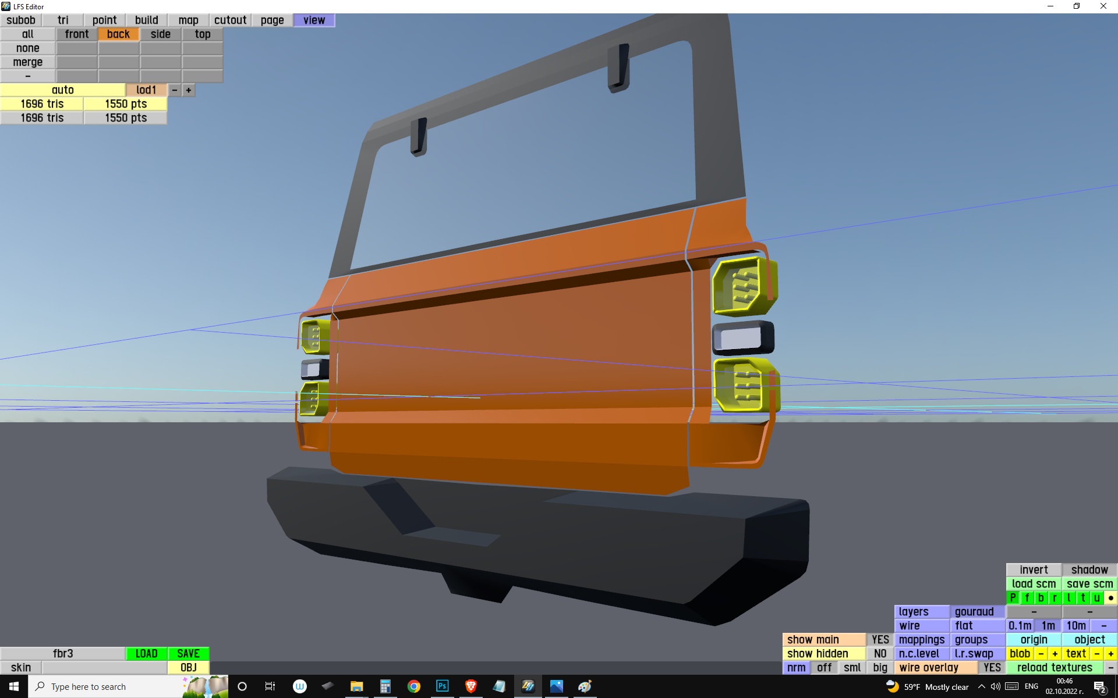Open File Explorer in the taskbar
Image resolution: width=1118 pixels, height=698 pixels.
(x=356, y=686)
